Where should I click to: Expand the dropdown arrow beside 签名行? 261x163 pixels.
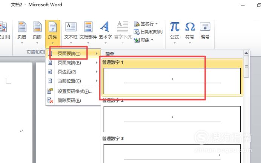click(157, 24)
